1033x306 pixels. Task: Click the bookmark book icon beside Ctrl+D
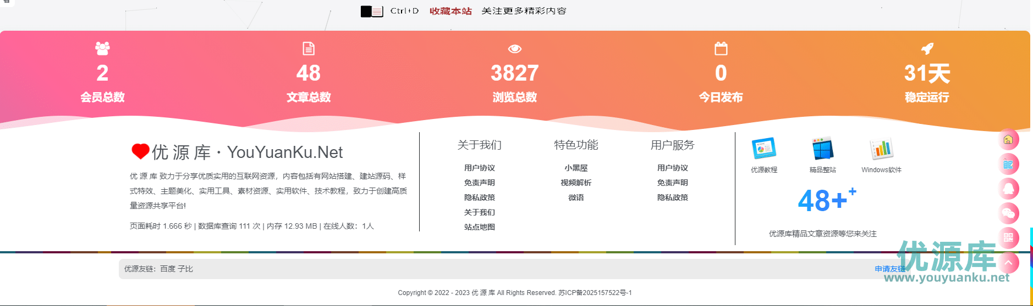point(372,11)
